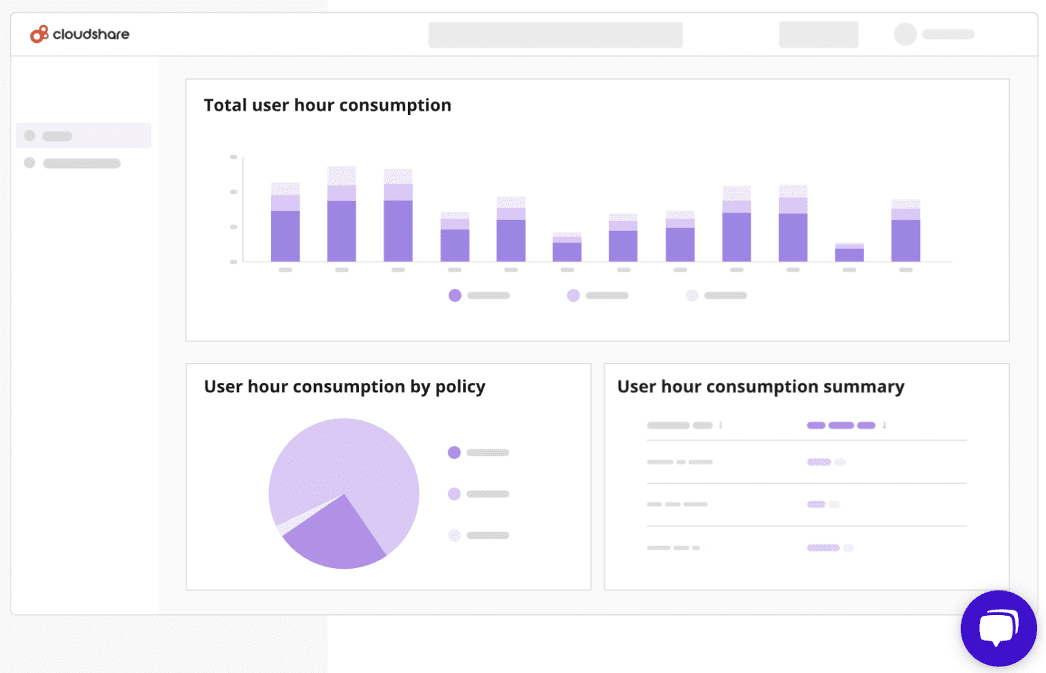Sort summary table by purple column arrow

(885, 425)
